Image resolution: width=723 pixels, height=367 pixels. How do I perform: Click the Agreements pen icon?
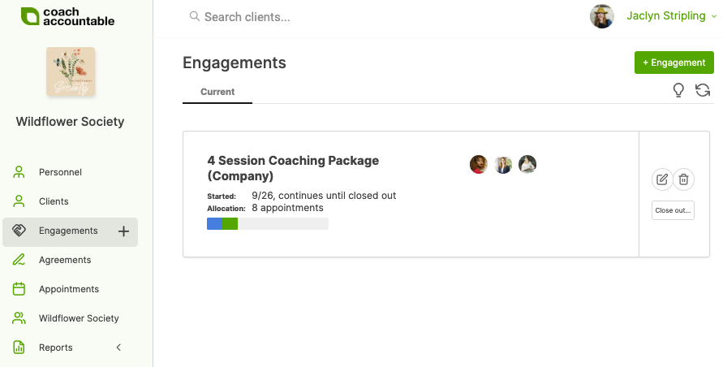pyautogui.click(x=19, y=260)
